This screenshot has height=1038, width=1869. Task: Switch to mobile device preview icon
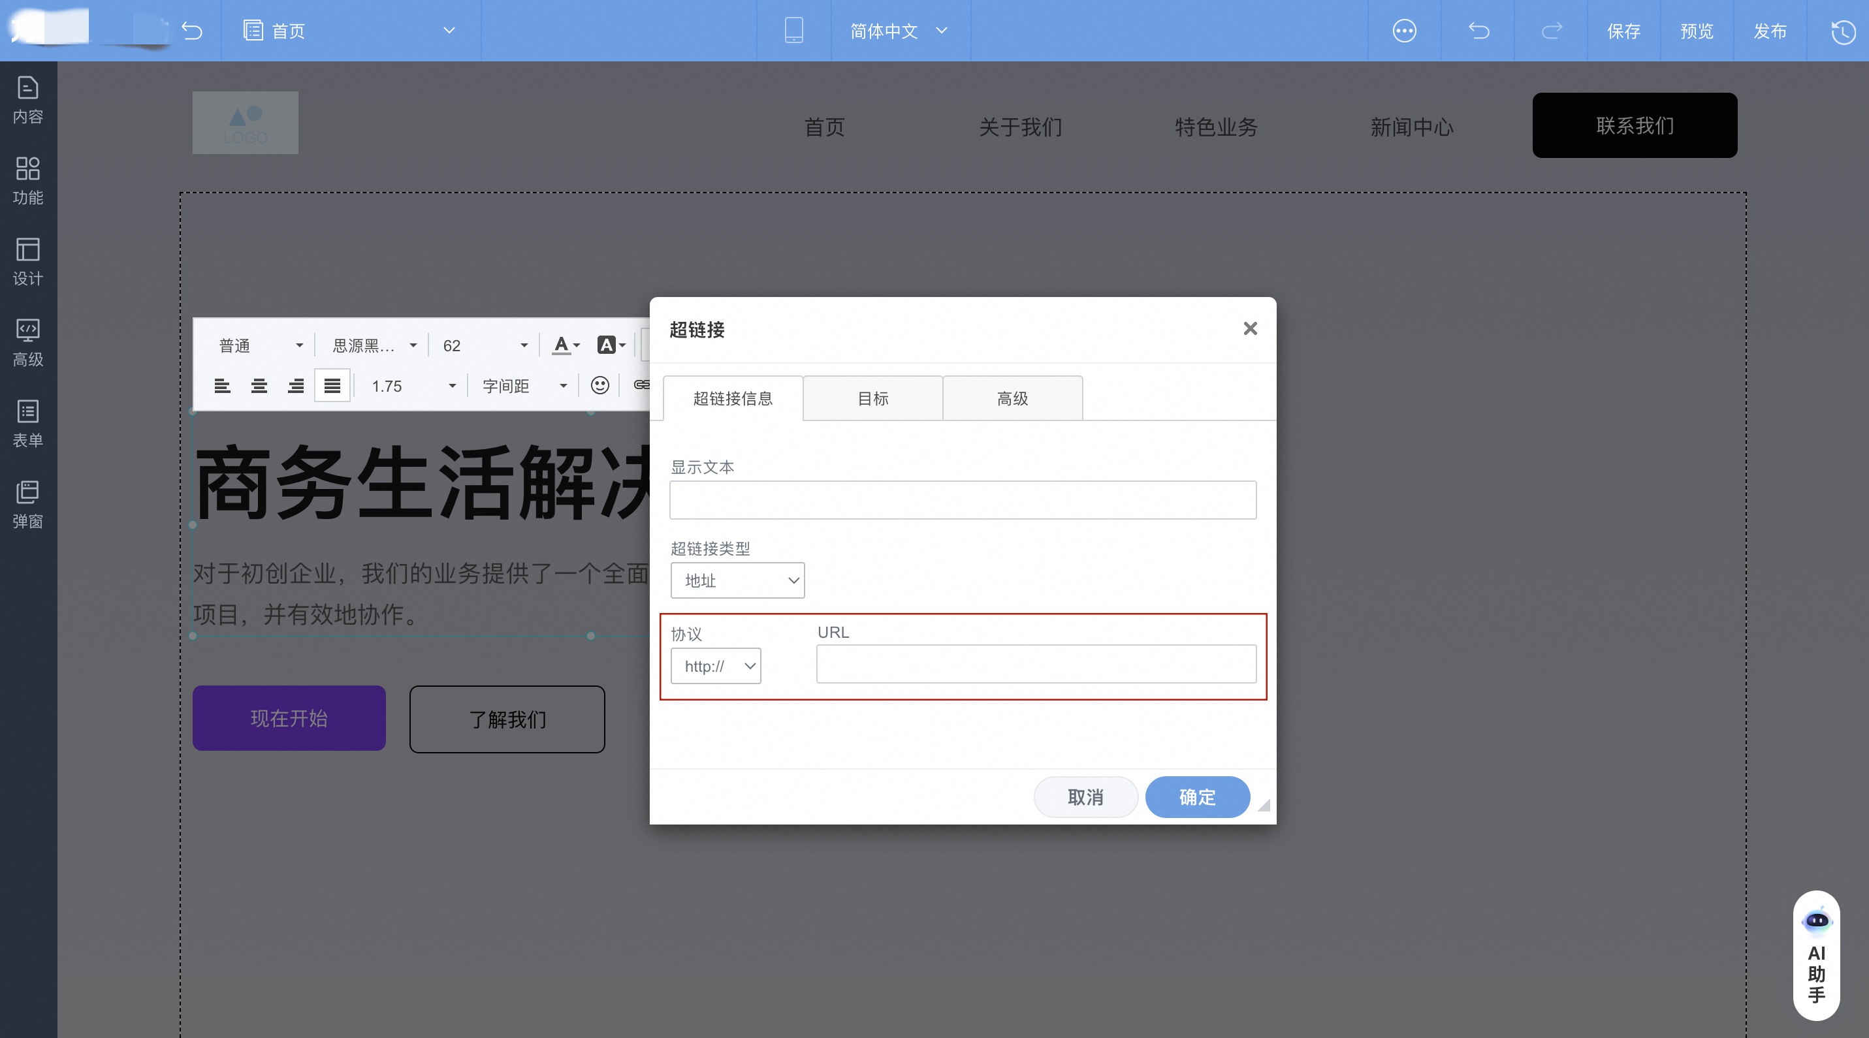click(x=793, y=31)
